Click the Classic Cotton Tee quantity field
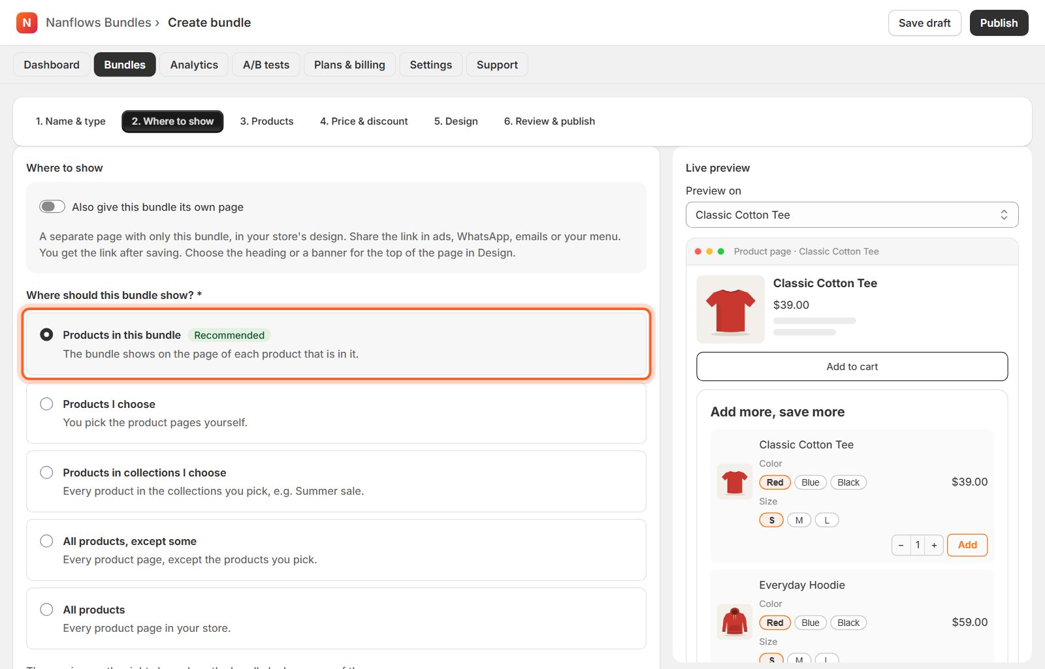1045x669 pixels. pos(918,545)
